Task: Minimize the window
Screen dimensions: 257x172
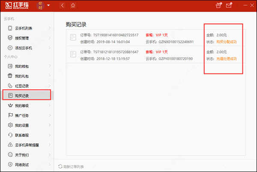Action: (x=245, y=5)
